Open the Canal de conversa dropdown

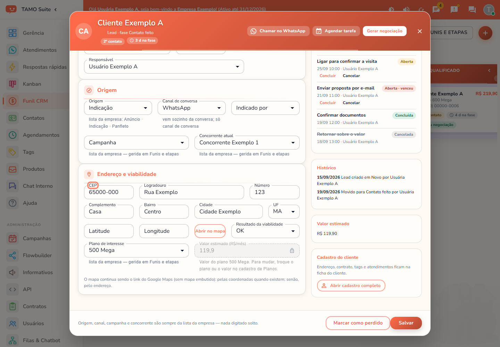pyautogui.click(x=192, y=108)
